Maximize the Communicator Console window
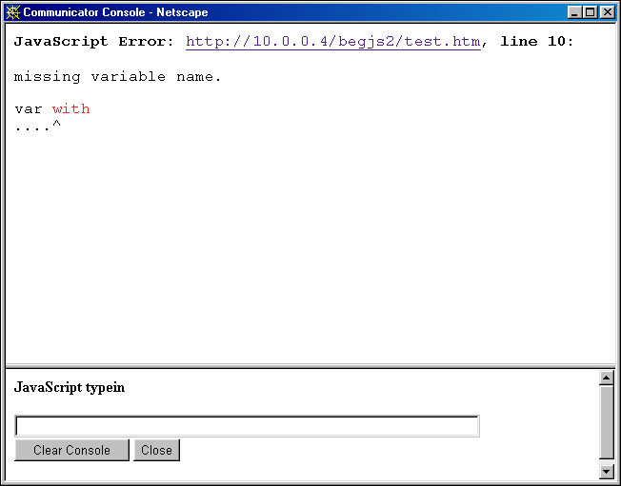This screenshot has height=486, width=621. [590, 12]
